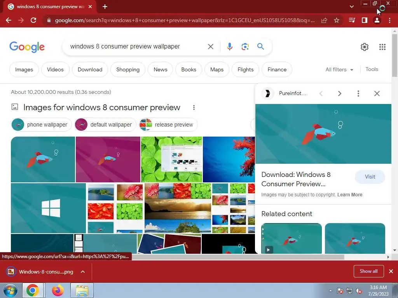Open the Learn More copyright link
The width and height of the screenshot is (398, 298).
350,195
